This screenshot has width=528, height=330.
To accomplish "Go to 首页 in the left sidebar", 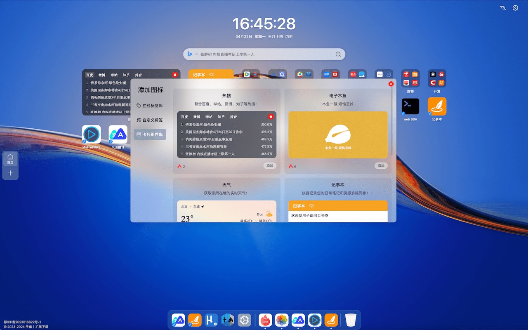I will pos(10,159).
